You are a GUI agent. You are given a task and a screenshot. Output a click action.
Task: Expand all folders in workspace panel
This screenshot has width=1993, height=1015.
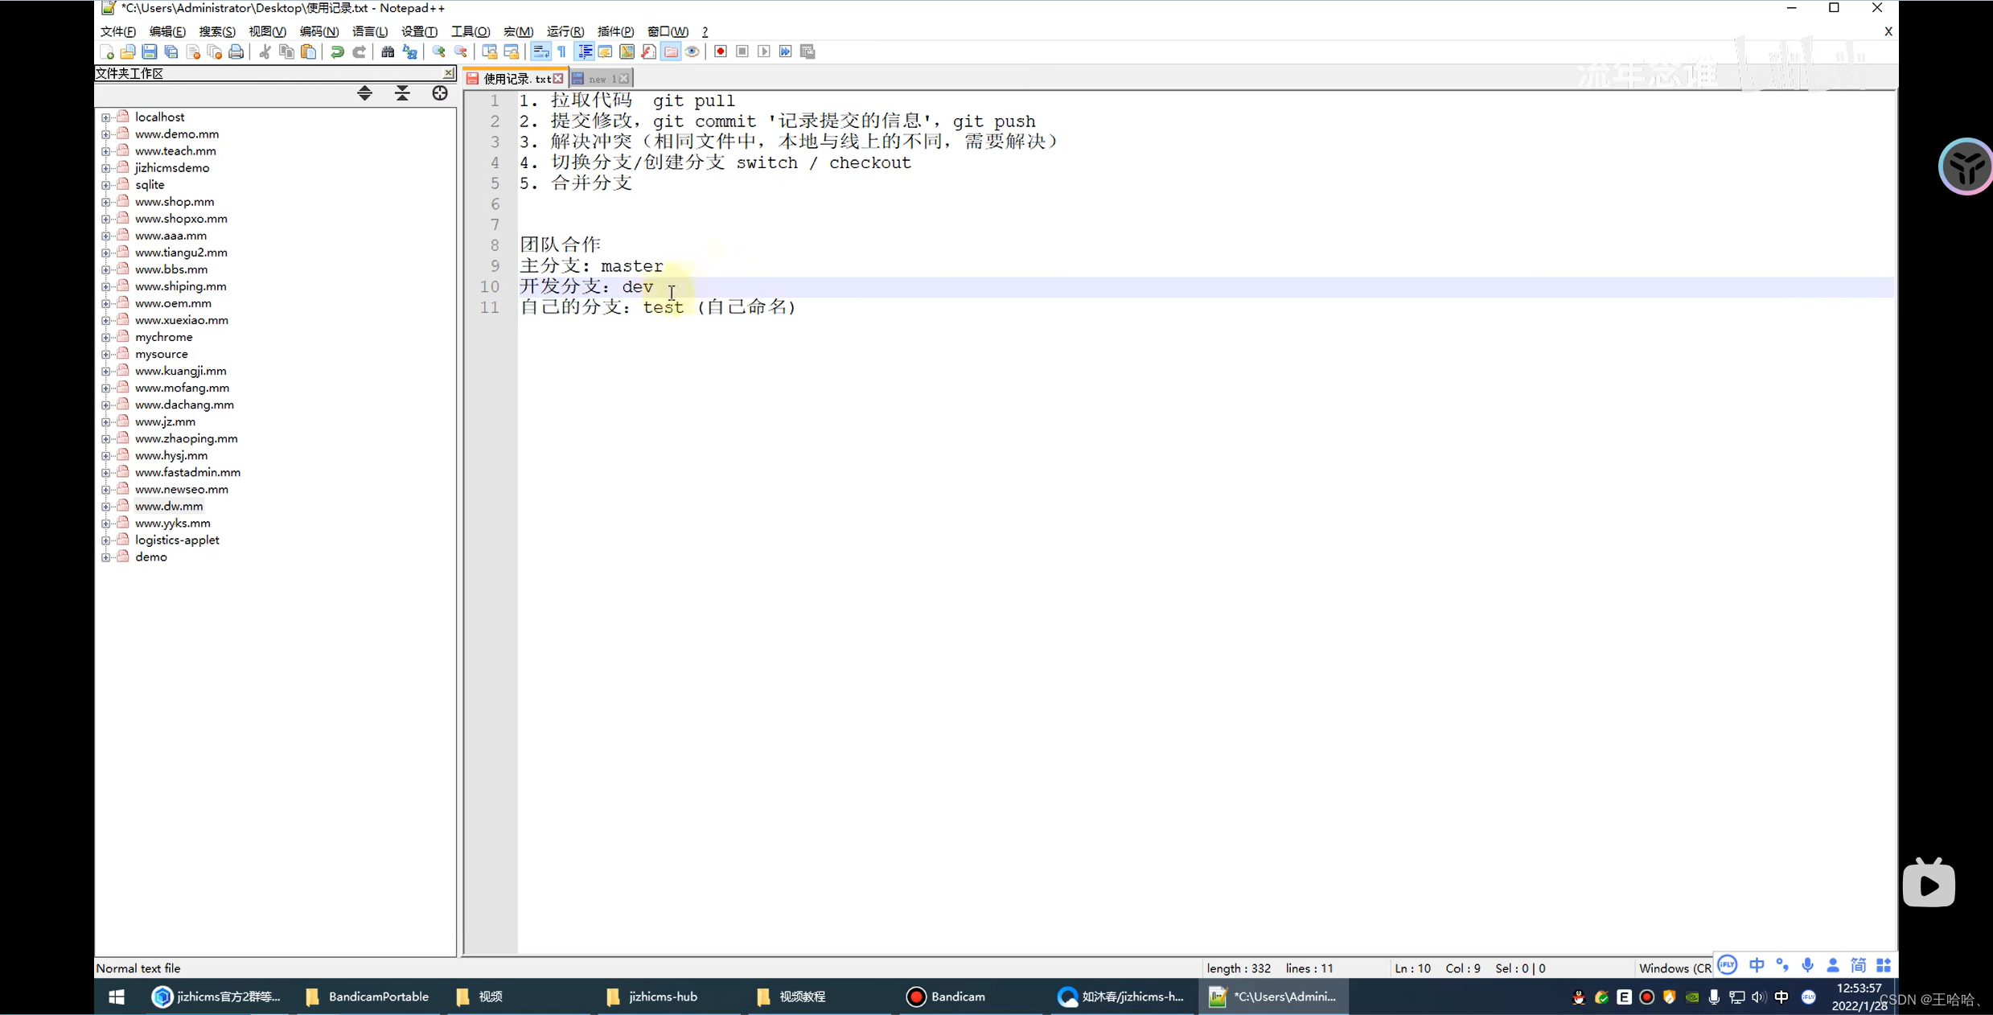click(365, 93)
